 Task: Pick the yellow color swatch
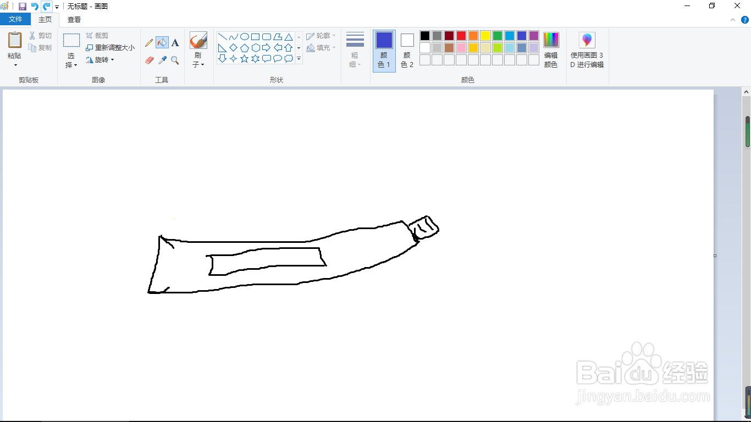485,36
